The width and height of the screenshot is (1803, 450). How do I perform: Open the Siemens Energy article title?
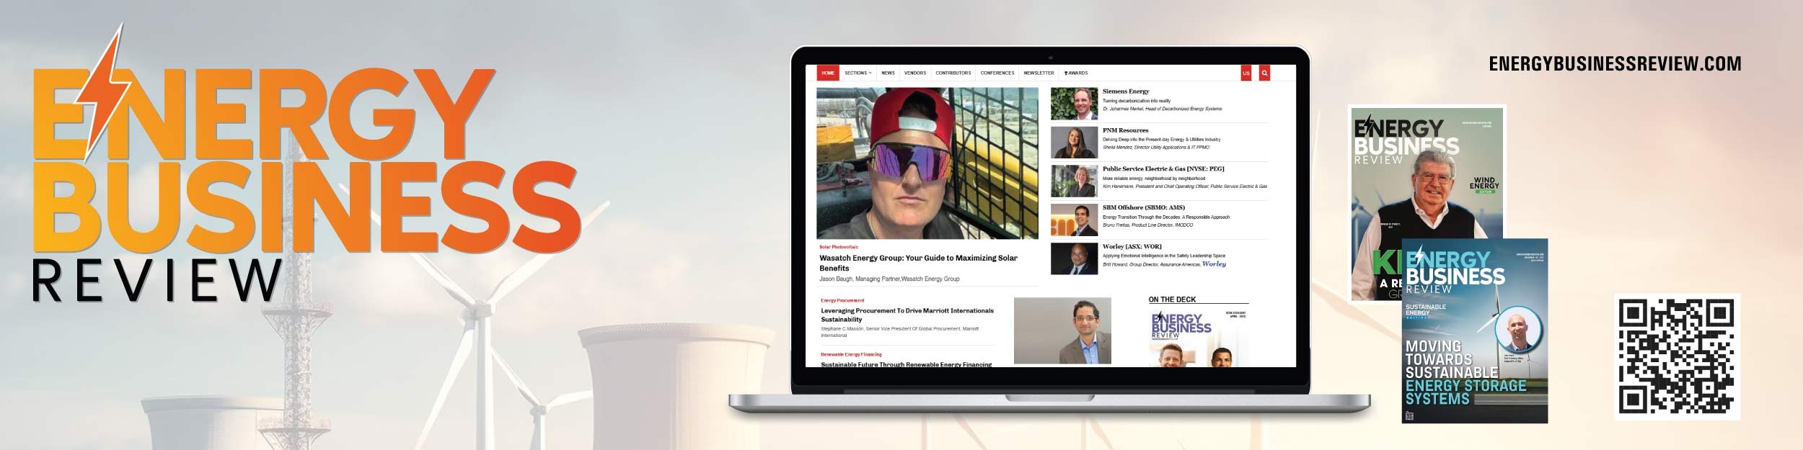tap(1126, 91)
